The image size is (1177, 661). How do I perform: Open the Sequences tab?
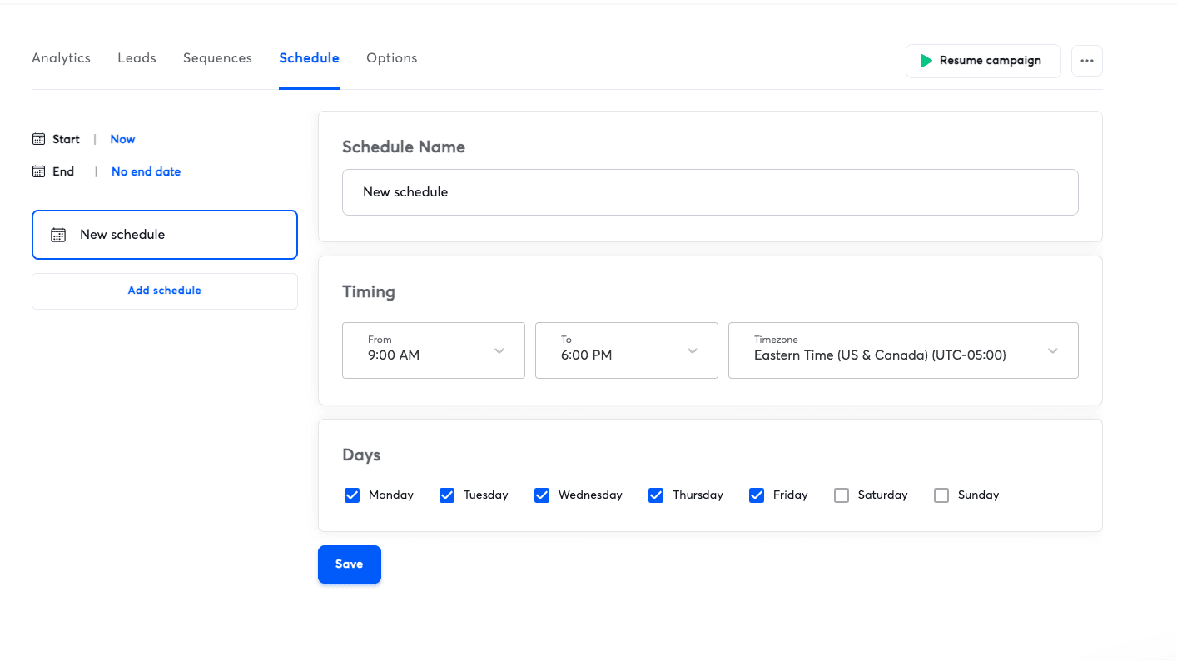pos(217,58)
